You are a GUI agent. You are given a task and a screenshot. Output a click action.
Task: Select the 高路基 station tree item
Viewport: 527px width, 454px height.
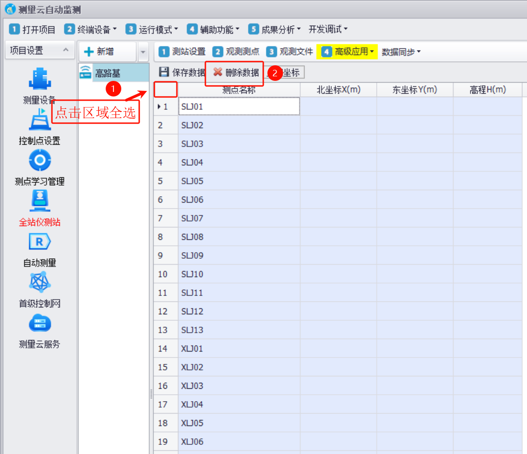click(108, 73)
